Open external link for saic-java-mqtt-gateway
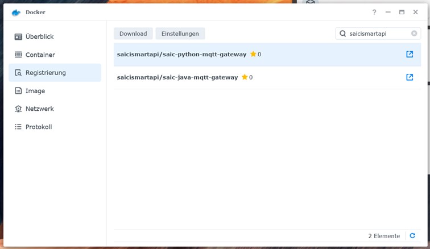 410,77
